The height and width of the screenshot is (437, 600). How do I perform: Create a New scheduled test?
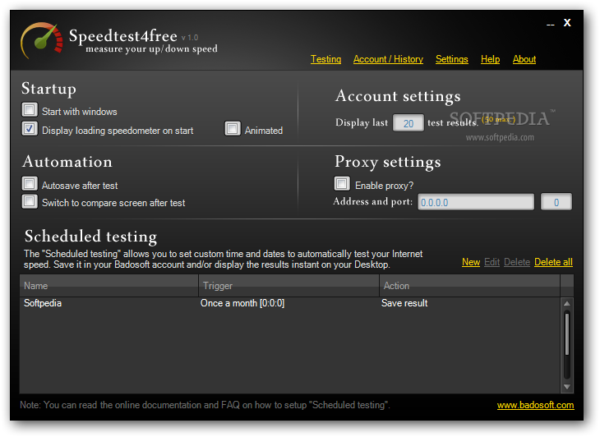471,262
